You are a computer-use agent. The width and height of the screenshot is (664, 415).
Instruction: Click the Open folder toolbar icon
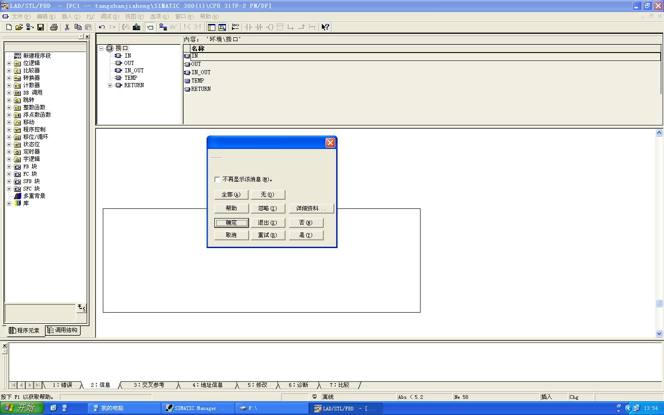click(19, 27)
